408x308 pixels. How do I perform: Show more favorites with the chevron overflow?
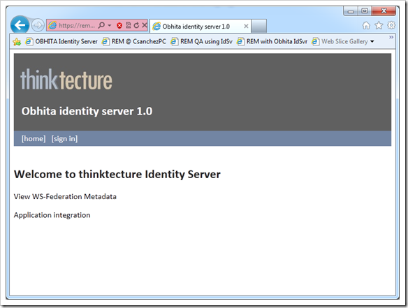pyautogui.click(x=391, y=37)
